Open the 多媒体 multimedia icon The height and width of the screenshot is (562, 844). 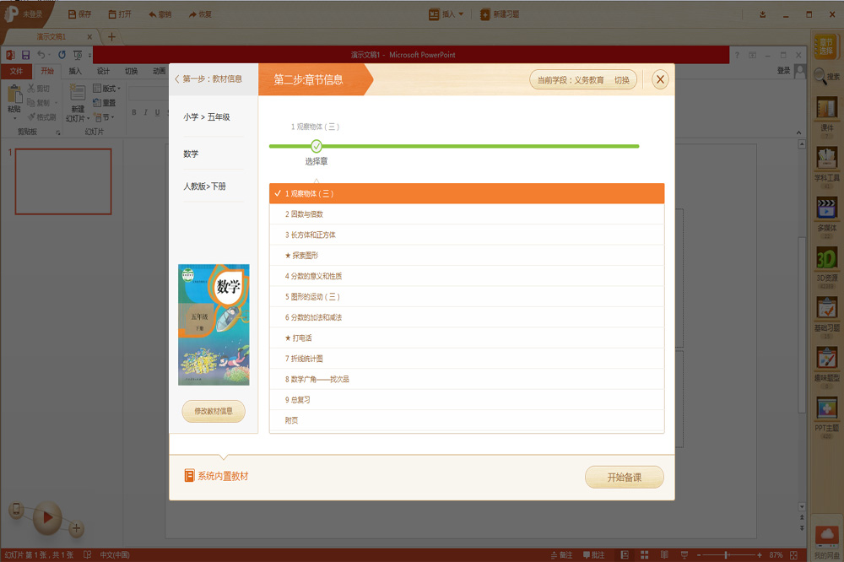pyautogui.click(x=826, y=208)
